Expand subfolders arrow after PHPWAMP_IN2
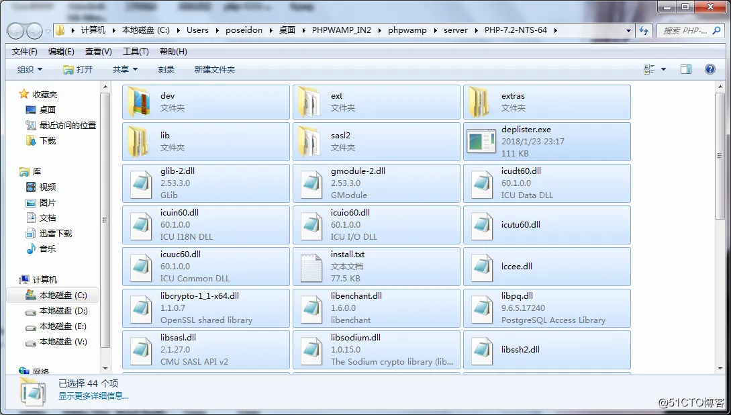731x415 pixels. click(379, 30)
